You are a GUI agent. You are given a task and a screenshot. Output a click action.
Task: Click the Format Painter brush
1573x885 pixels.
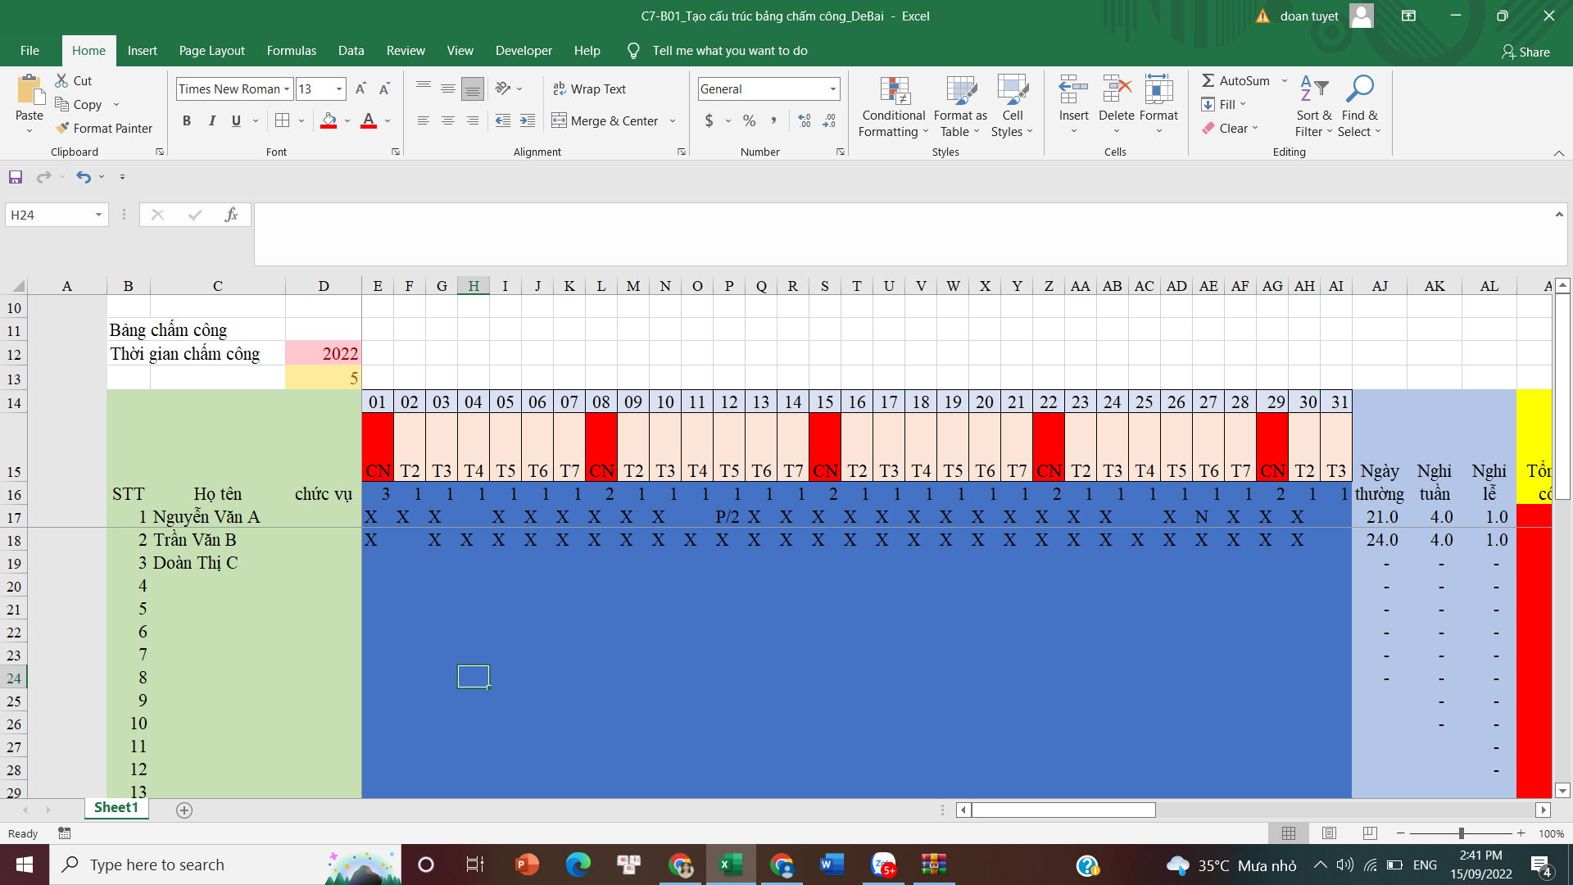(x=62, y=128)
